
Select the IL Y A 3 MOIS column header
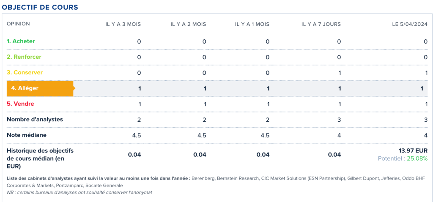(123, 24)
